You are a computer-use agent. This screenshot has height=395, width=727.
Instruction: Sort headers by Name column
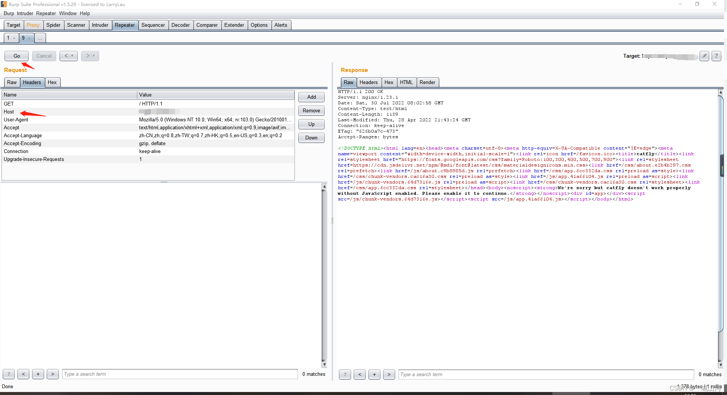click(69, 95)
